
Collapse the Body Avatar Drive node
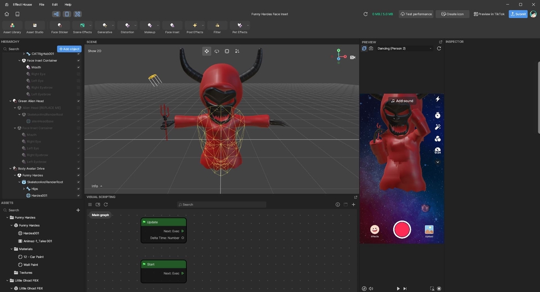click(x=10, y=168)
